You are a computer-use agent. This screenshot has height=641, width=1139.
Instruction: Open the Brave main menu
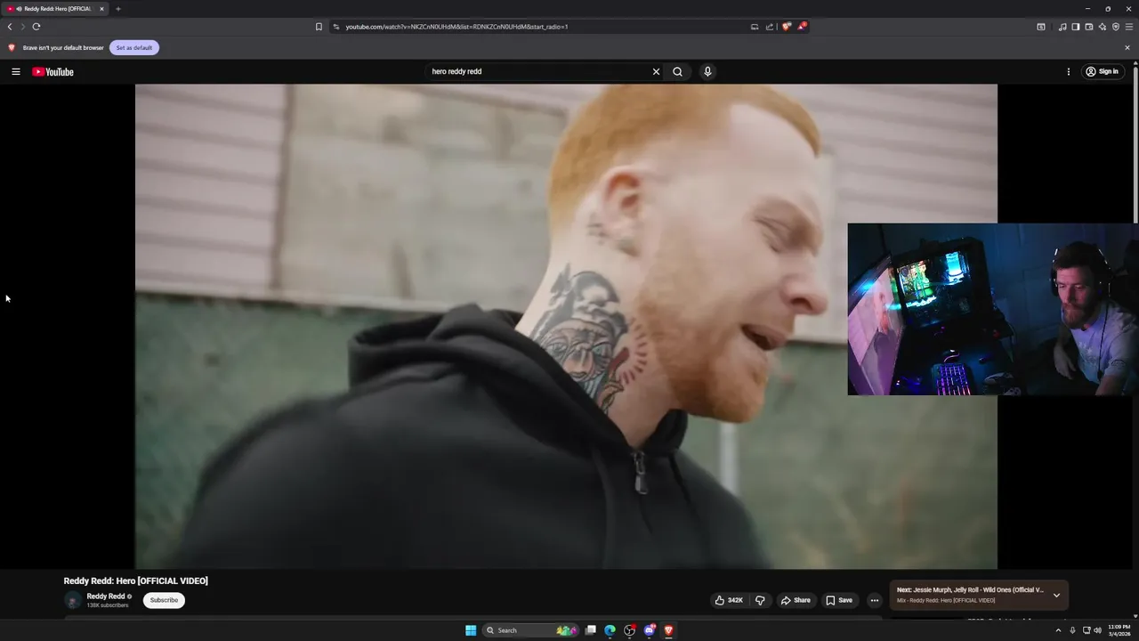1129,27
